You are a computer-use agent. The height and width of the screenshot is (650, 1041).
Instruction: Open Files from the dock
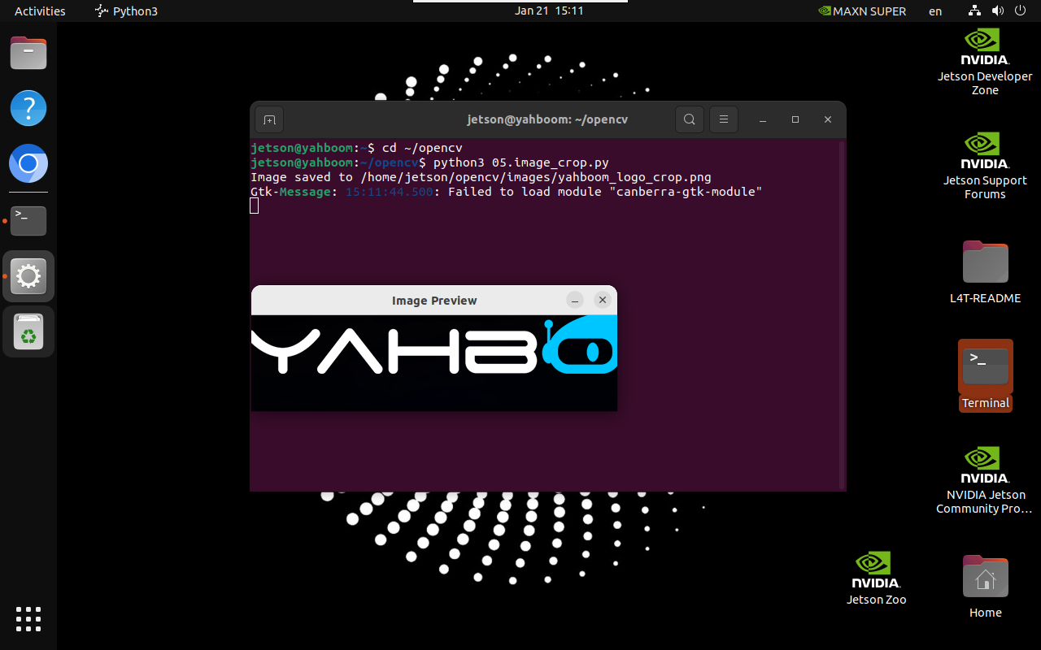coord(28,54)
